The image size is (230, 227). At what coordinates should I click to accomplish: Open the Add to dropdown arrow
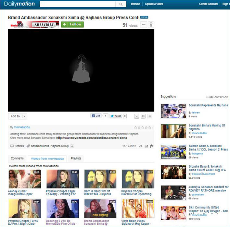[24, 116]
